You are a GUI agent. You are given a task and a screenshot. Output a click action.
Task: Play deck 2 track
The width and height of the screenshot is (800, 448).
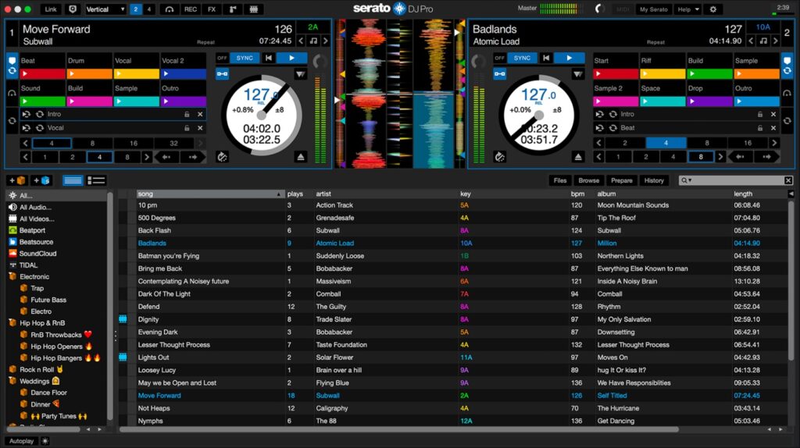pyautogui.click(x=569, y=58)
